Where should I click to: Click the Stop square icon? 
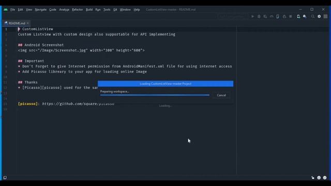coord(291,17)
